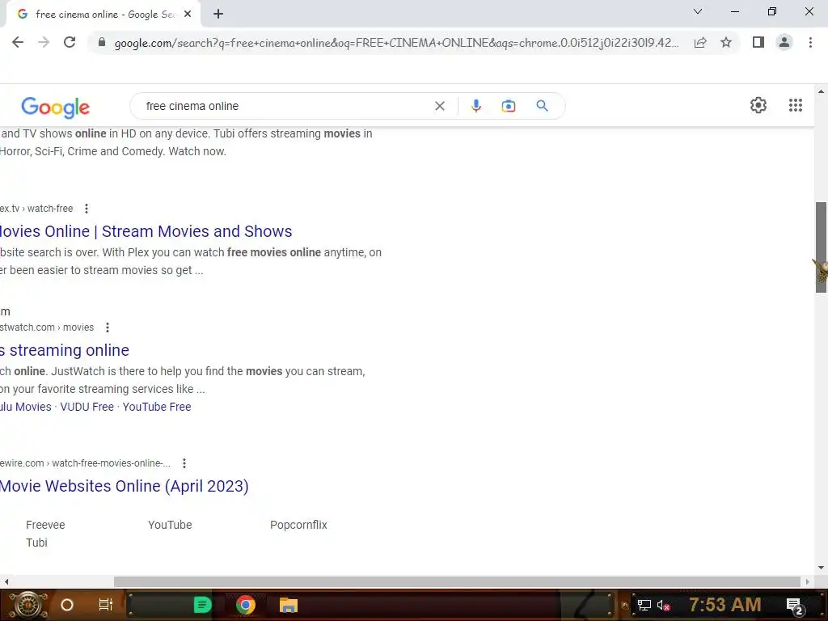
Task: Go back to the previous page
Action: (18, 42)
